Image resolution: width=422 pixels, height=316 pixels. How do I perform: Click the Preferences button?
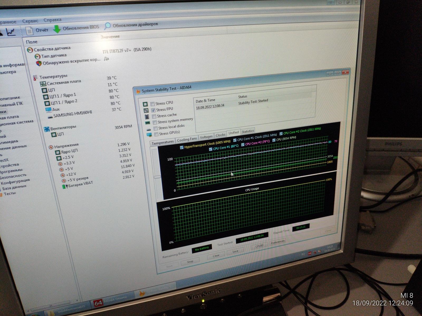[x=278, y=242]
